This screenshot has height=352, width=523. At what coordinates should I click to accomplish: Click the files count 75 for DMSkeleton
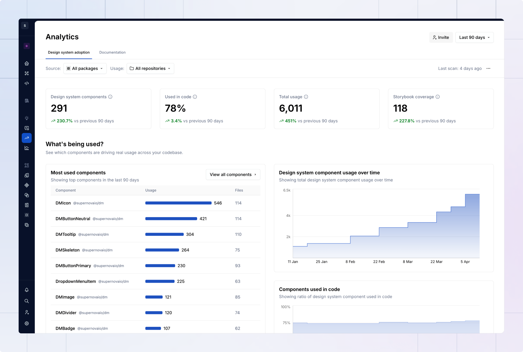[237, 250]
